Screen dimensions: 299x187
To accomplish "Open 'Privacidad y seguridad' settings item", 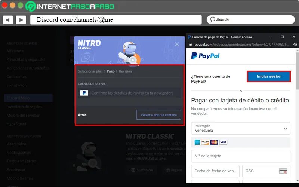I will point(26,59).
